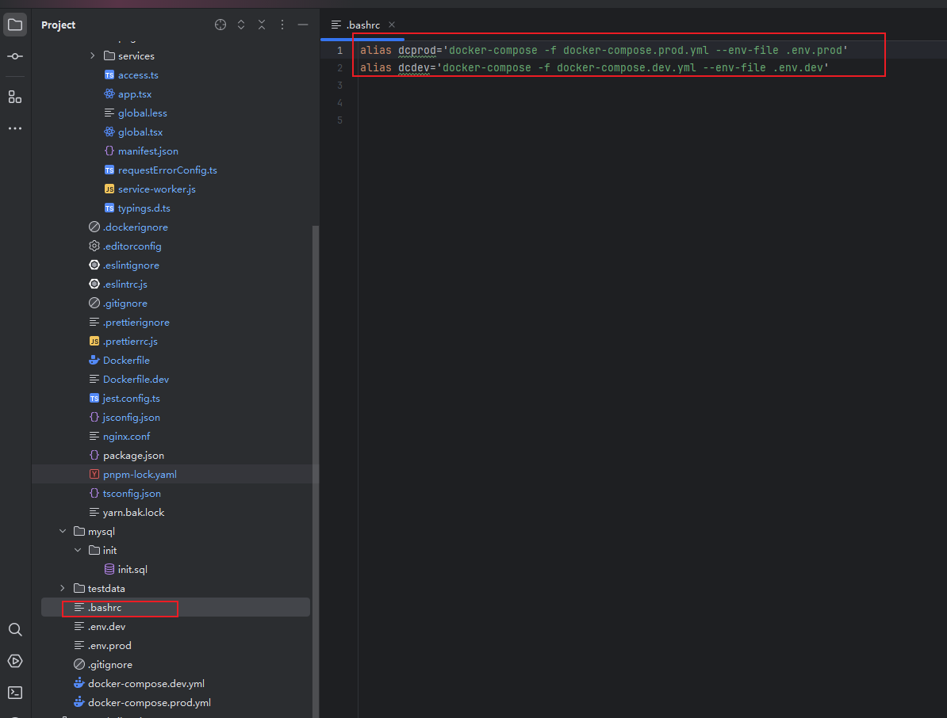Hide the Project panel with minus icon

(303, 25)
